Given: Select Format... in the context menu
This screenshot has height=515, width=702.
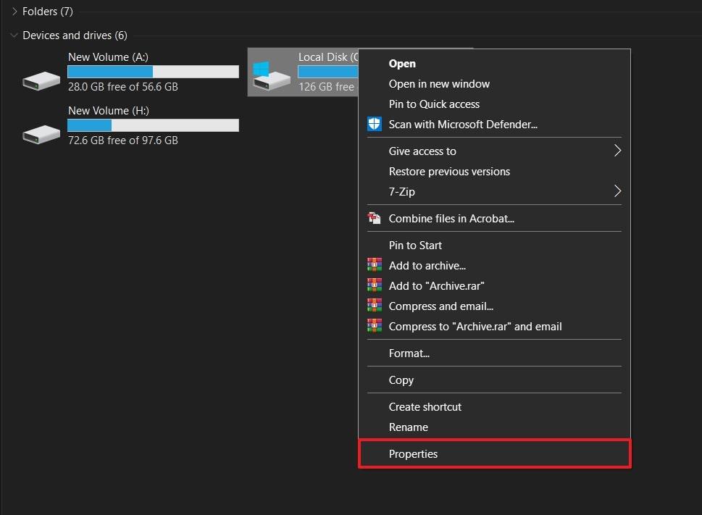Looking at the screenshot, I should [x=409, y=353].
